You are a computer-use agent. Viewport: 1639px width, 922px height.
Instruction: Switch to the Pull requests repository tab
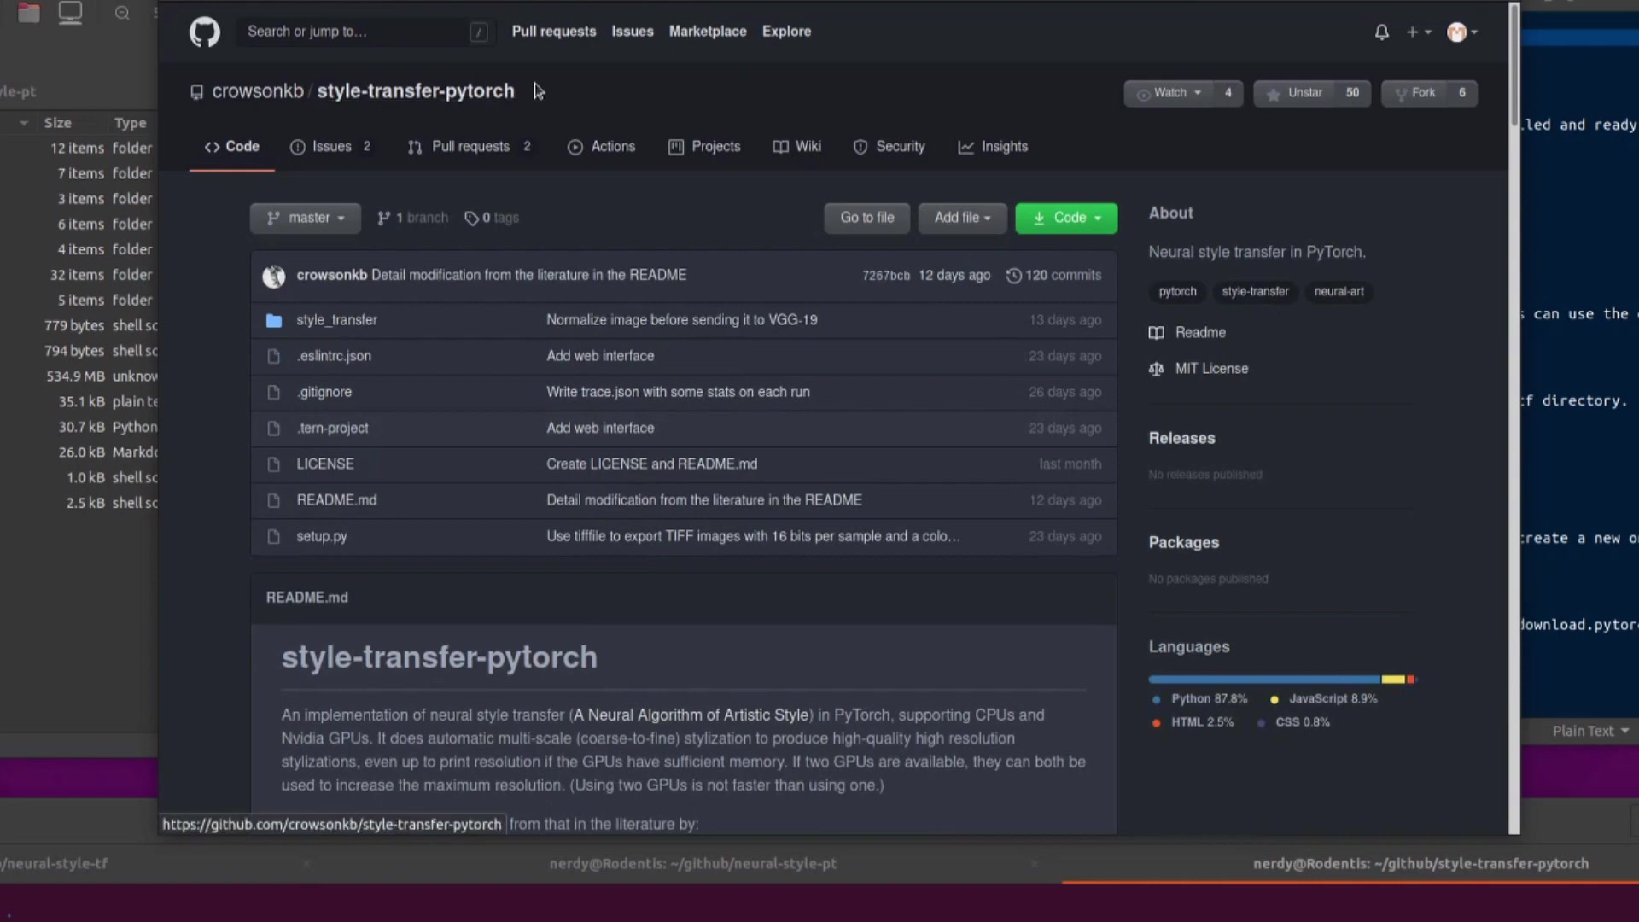pyautogui.click(x=470, y=147)
